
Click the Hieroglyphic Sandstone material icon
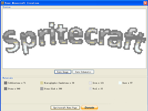pos(42,83)
